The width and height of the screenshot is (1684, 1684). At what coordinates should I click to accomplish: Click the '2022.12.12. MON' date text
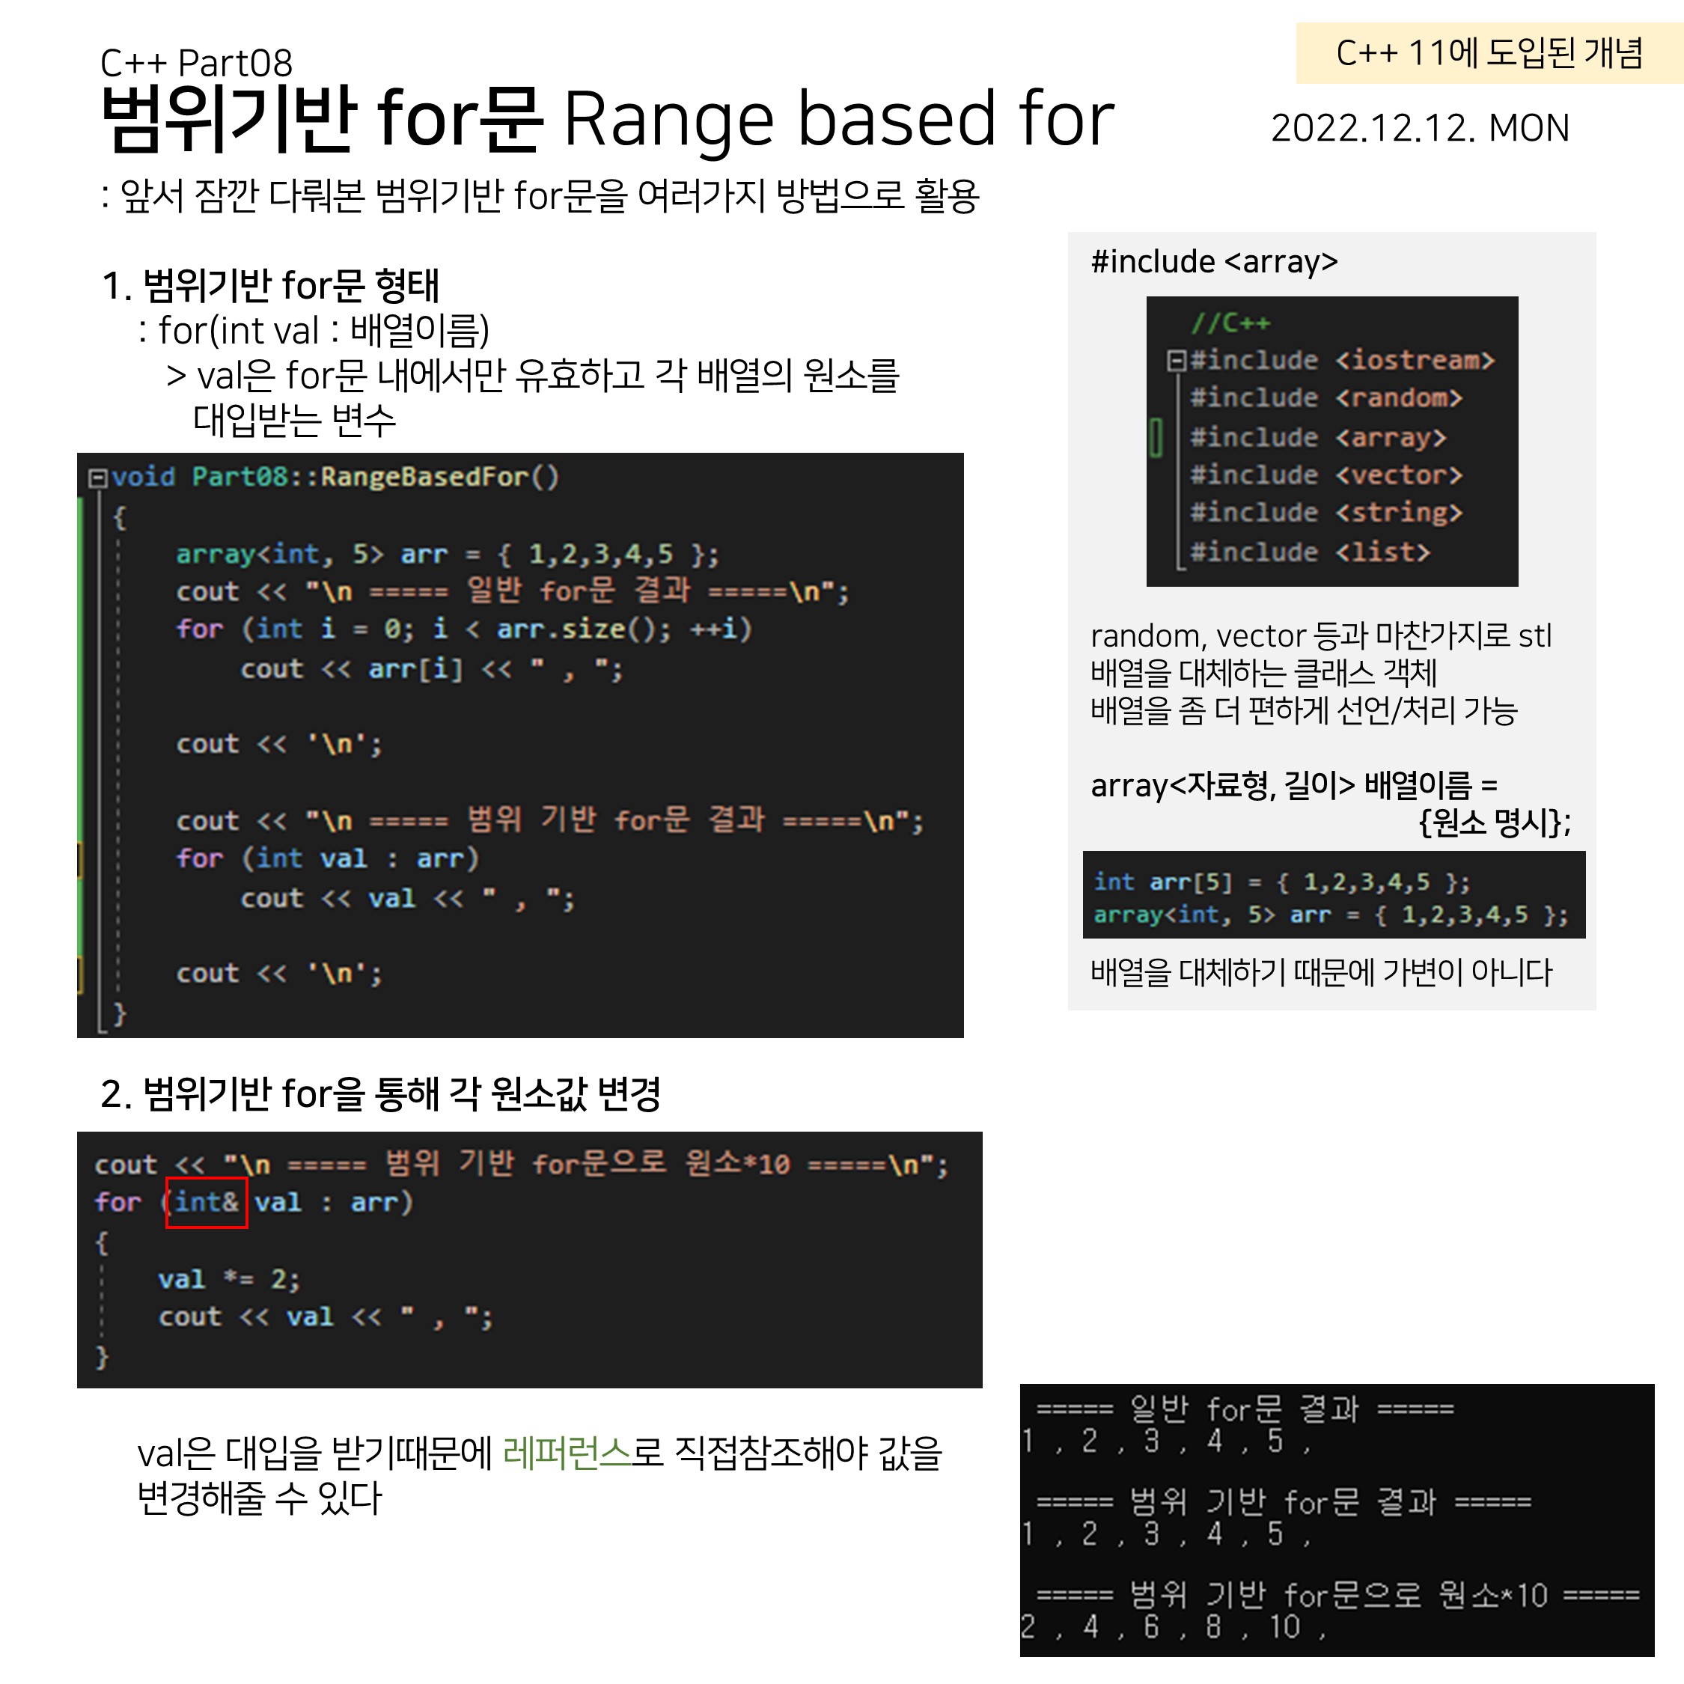(x=1419, y=128)
